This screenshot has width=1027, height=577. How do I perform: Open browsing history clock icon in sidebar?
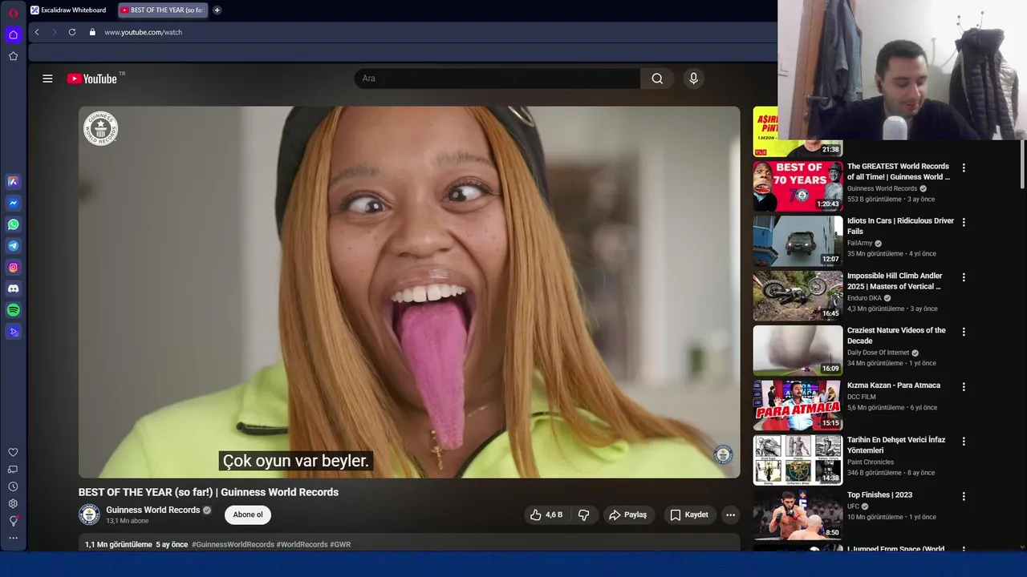point(13,486)
